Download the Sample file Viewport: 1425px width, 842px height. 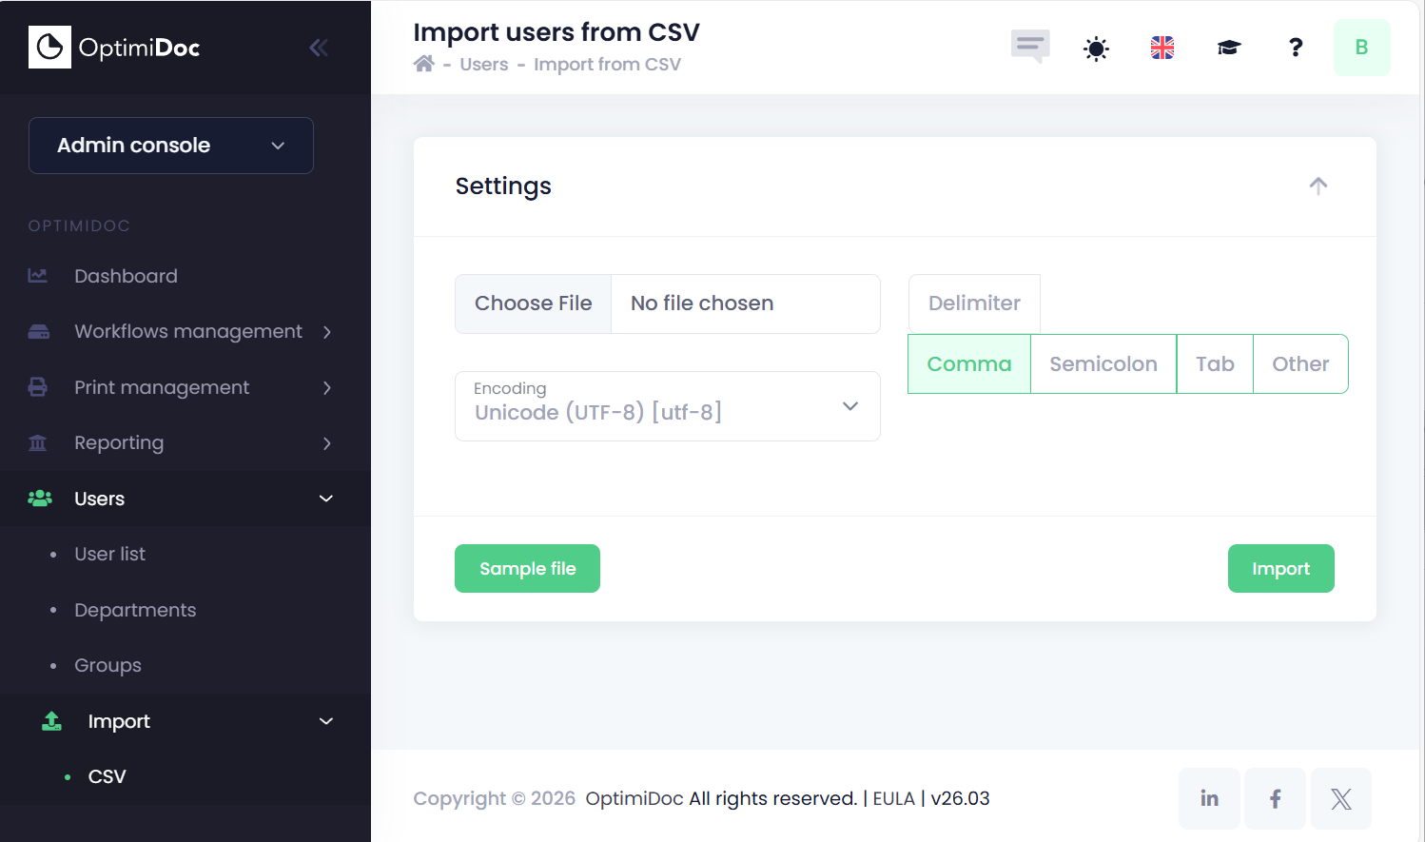click(527, 568)
